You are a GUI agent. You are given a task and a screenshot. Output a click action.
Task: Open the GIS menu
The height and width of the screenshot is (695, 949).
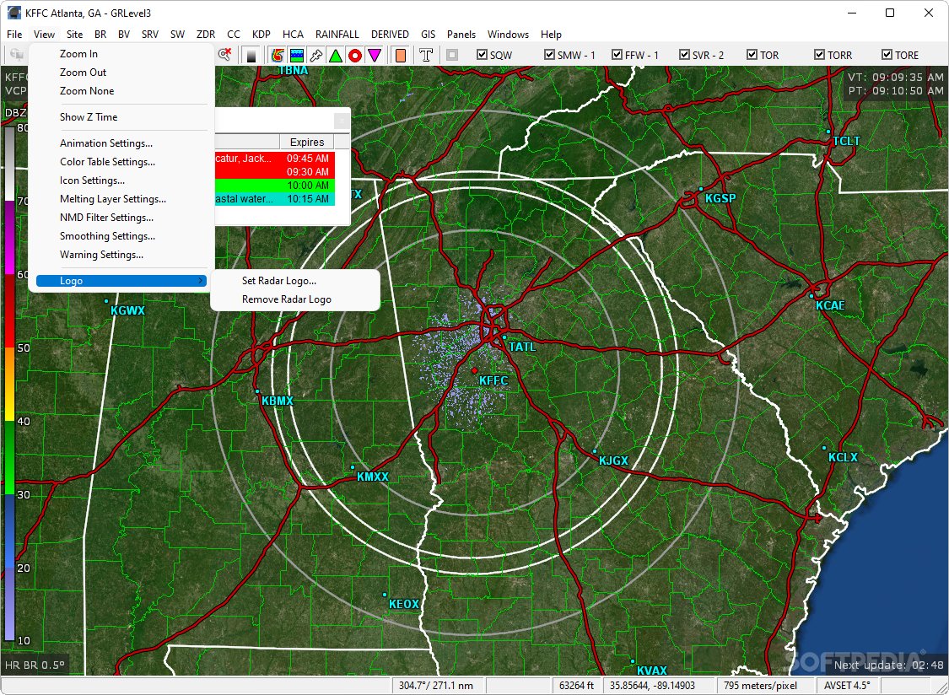pyautogui.click(x=428, y=35)
